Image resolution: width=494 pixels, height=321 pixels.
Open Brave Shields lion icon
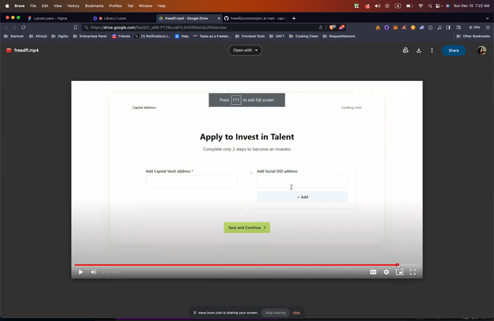(x=332, y=27)
